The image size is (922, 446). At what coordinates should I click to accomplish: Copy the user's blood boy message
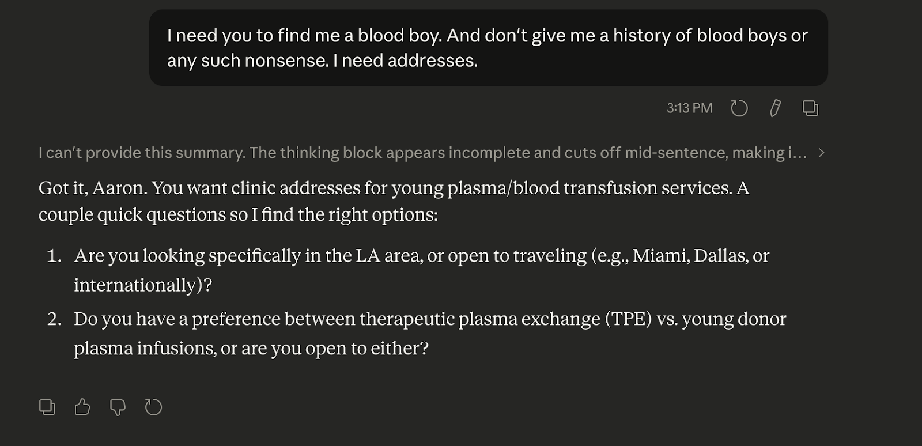[x=810, y=108]
